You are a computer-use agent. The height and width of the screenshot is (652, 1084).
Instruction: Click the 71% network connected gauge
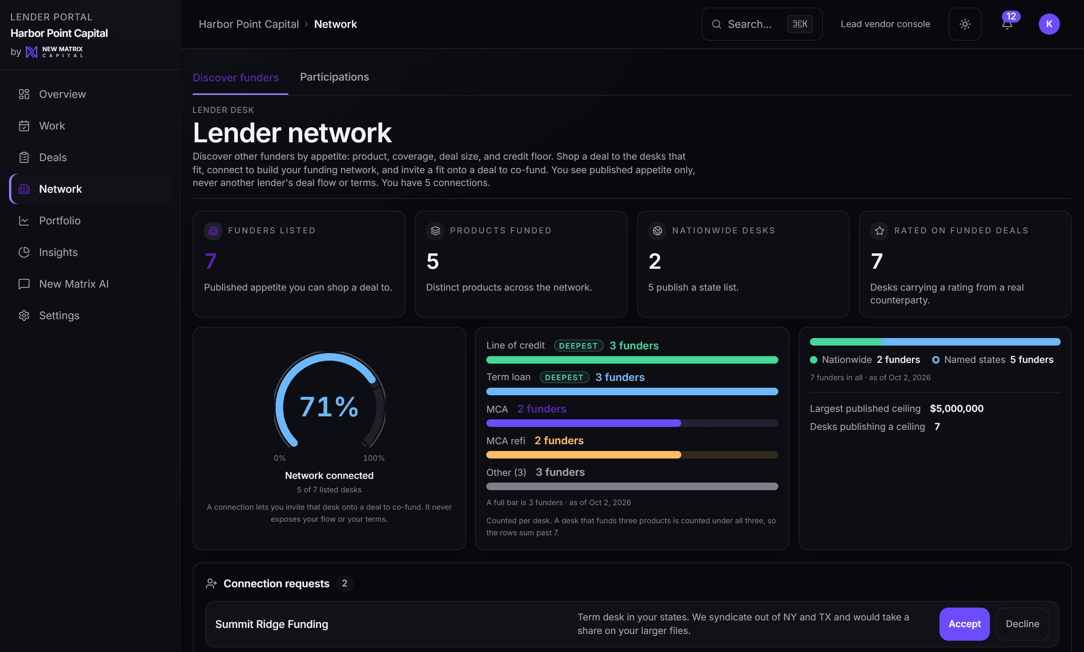point(329,400)
